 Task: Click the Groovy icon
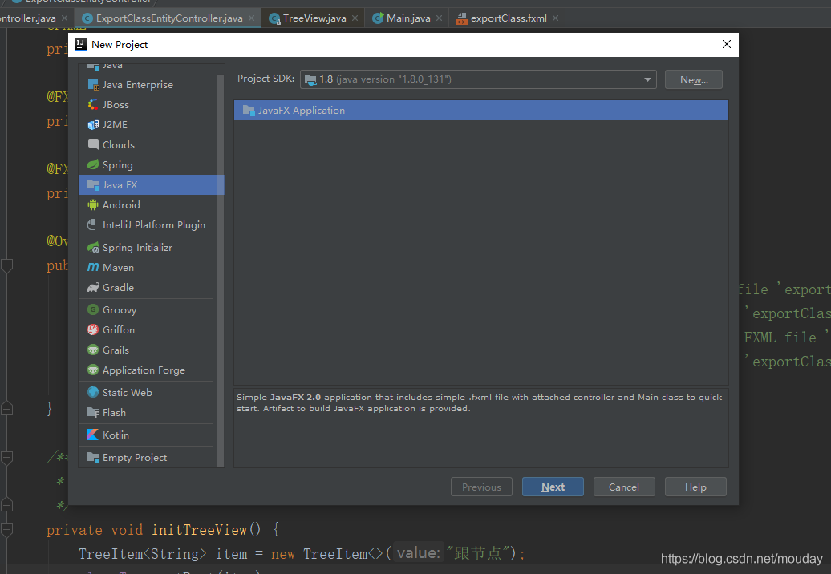(93, 309)
